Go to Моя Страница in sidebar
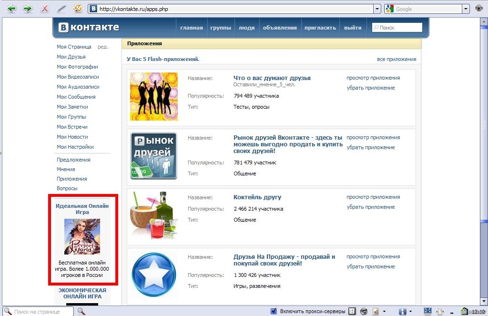The image size is (488, 316). coord(74,47)
